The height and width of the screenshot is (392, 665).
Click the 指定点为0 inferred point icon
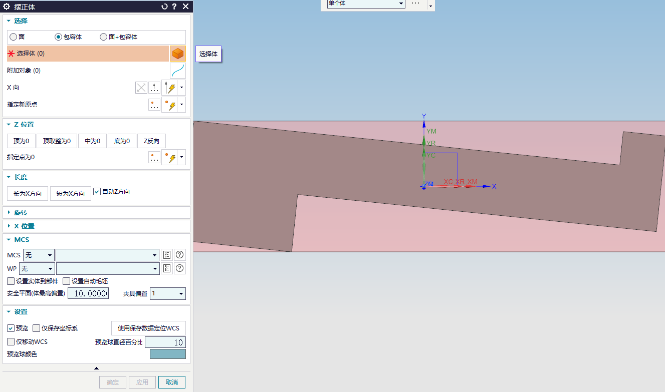point(169,158)
